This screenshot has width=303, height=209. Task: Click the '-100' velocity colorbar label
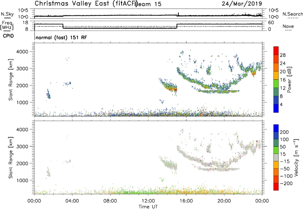286,176
